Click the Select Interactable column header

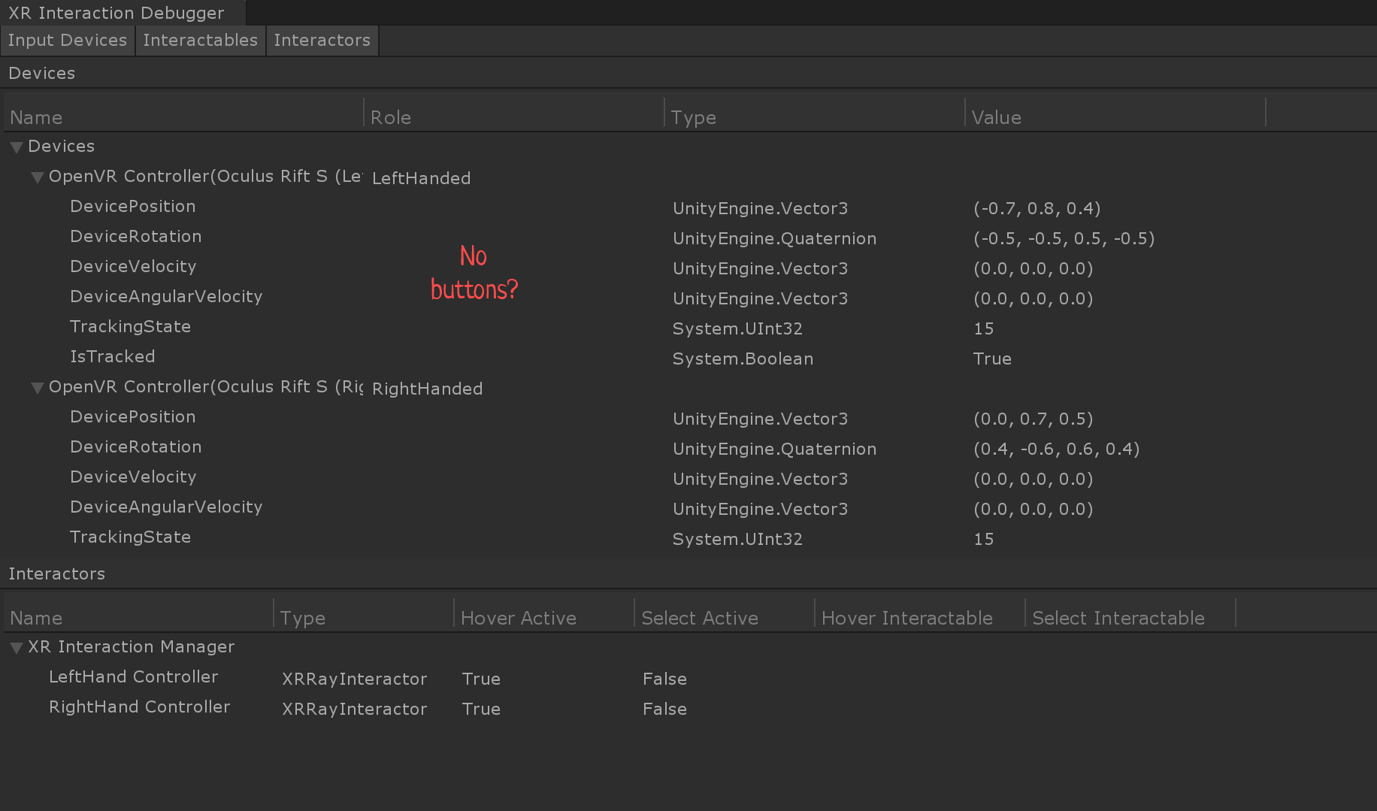coord(1118,617)
